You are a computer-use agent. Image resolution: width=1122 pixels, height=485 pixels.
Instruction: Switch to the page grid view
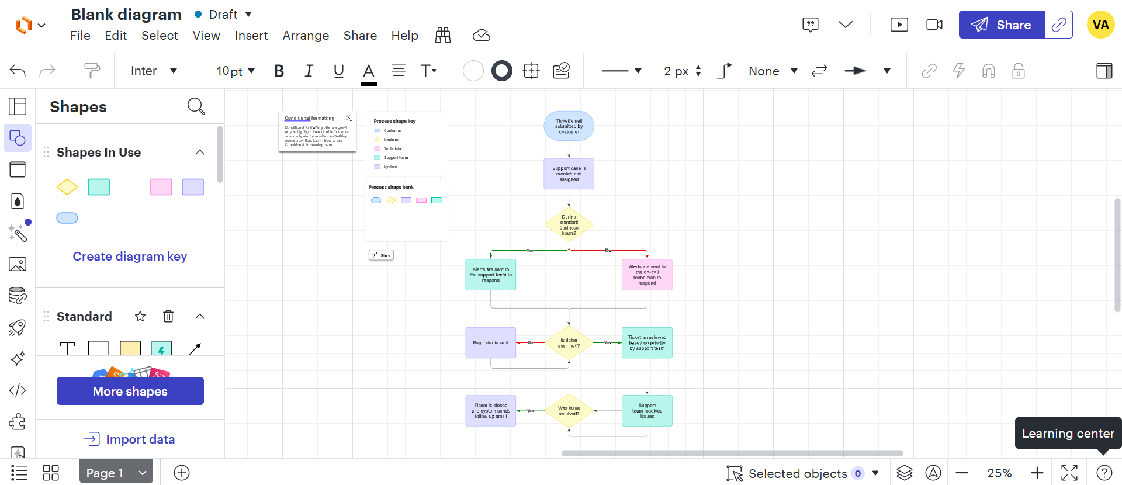(x=51, y=473)
